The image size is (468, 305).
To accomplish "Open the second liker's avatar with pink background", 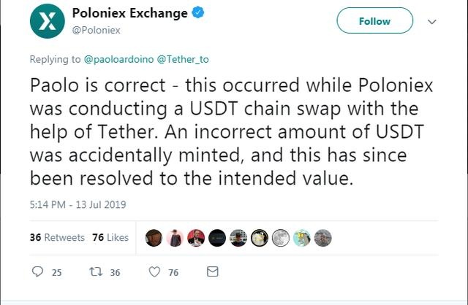I will point(175,237).
